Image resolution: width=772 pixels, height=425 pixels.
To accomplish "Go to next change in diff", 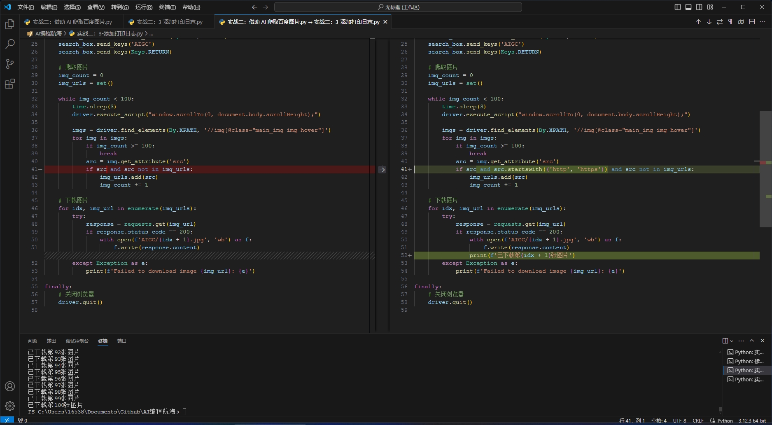I will [x=709, y=22].
